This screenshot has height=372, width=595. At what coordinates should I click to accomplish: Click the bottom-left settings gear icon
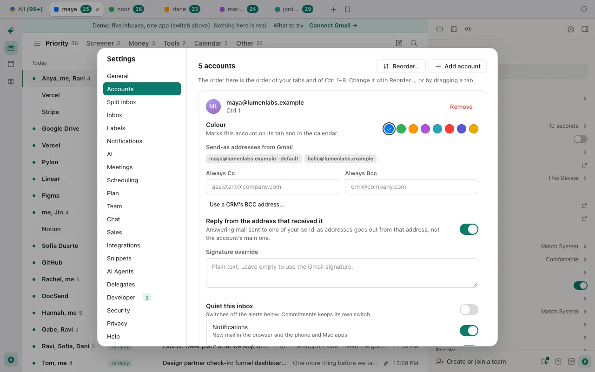coord(11,359)
